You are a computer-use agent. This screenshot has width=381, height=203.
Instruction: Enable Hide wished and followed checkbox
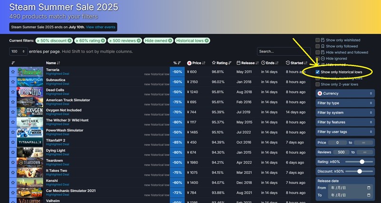317,52
